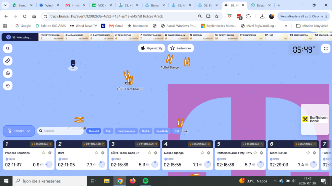Open the Raiffeisen Bank sponsor banner
Viewport: 332px width, 186px height.
point(314,119)
